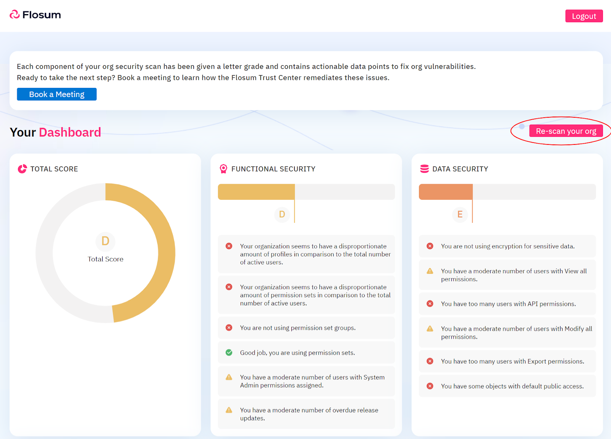611x439 pixels.
Task: Click red error icon beside API permissions
Action: [430, 304]
